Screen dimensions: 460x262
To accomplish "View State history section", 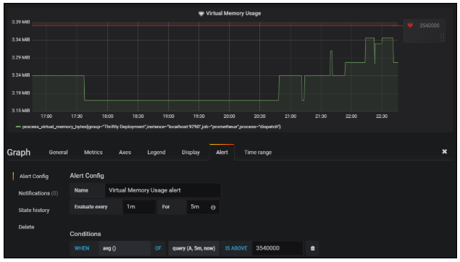I will [x=34, y=211].
